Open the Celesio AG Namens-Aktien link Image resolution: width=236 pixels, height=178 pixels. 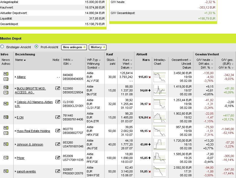click(x=34, y=104)
